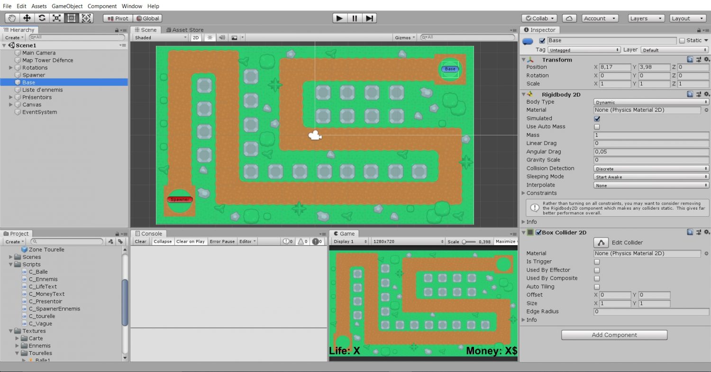Click the Add Component button

click(614, 335)
